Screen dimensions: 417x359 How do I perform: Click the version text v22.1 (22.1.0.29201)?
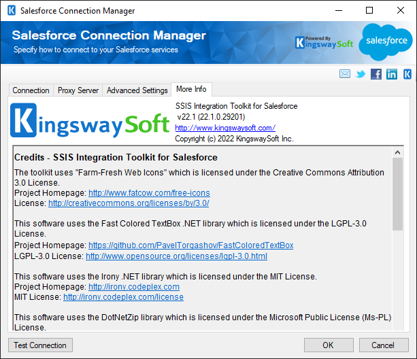(211, 117)
